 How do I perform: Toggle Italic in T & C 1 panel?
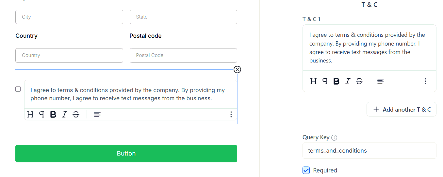(348, 81)
